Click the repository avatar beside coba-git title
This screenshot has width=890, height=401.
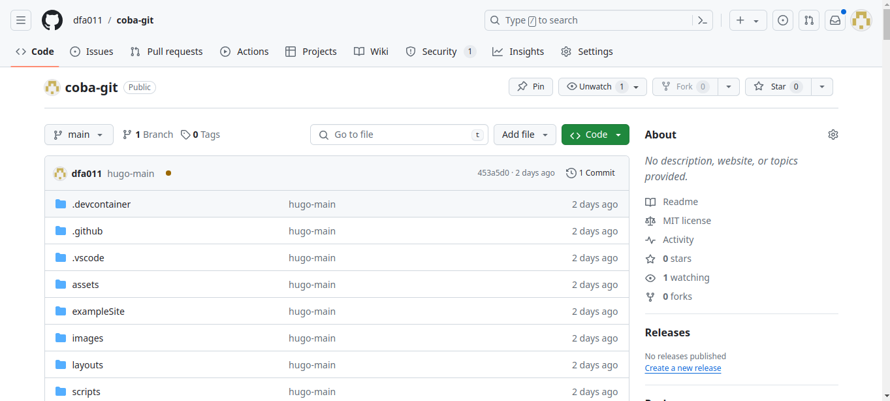tap(52, 87)
